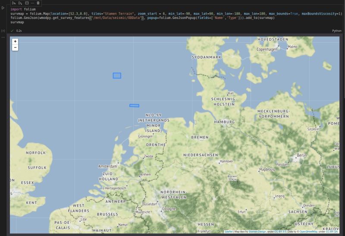
Task: Click the 'Hannover' label on the map
Action: pyautogui.click(x=226, y=161)
